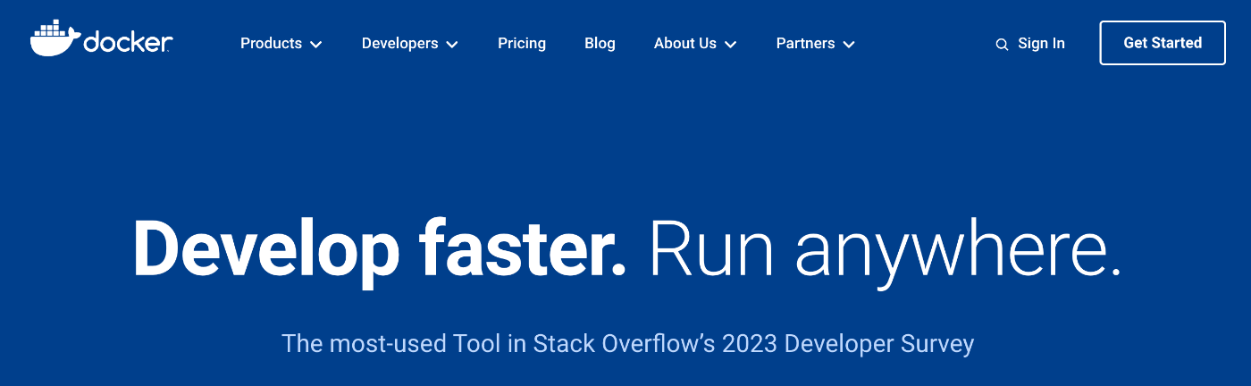
Task: Open the About Us menu label
Action: pos(685,43)
